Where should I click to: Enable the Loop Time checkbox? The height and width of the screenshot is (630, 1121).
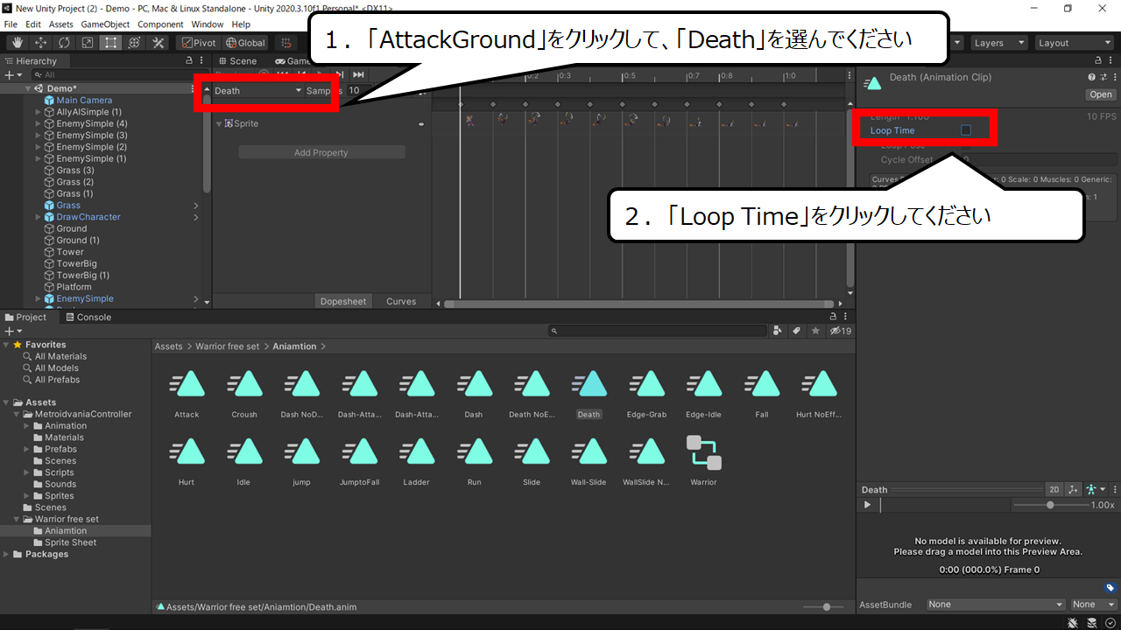(x=966, y=130)
